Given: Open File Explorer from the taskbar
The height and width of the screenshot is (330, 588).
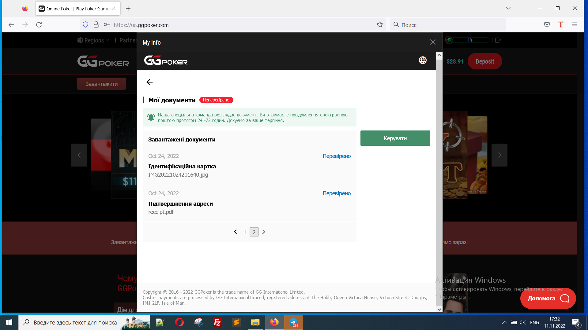Looking at the screenshot, I should point(255,322).
